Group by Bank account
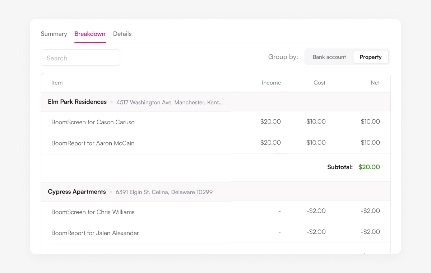Screen dimensions: 431x273 coord(329,57)
